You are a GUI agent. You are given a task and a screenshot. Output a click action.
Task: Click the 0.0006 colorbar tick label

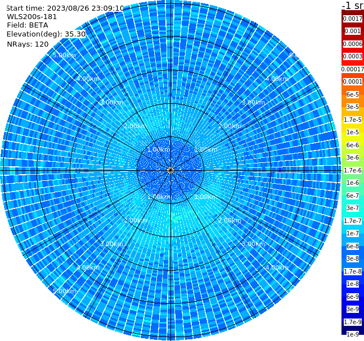point(353,44)
